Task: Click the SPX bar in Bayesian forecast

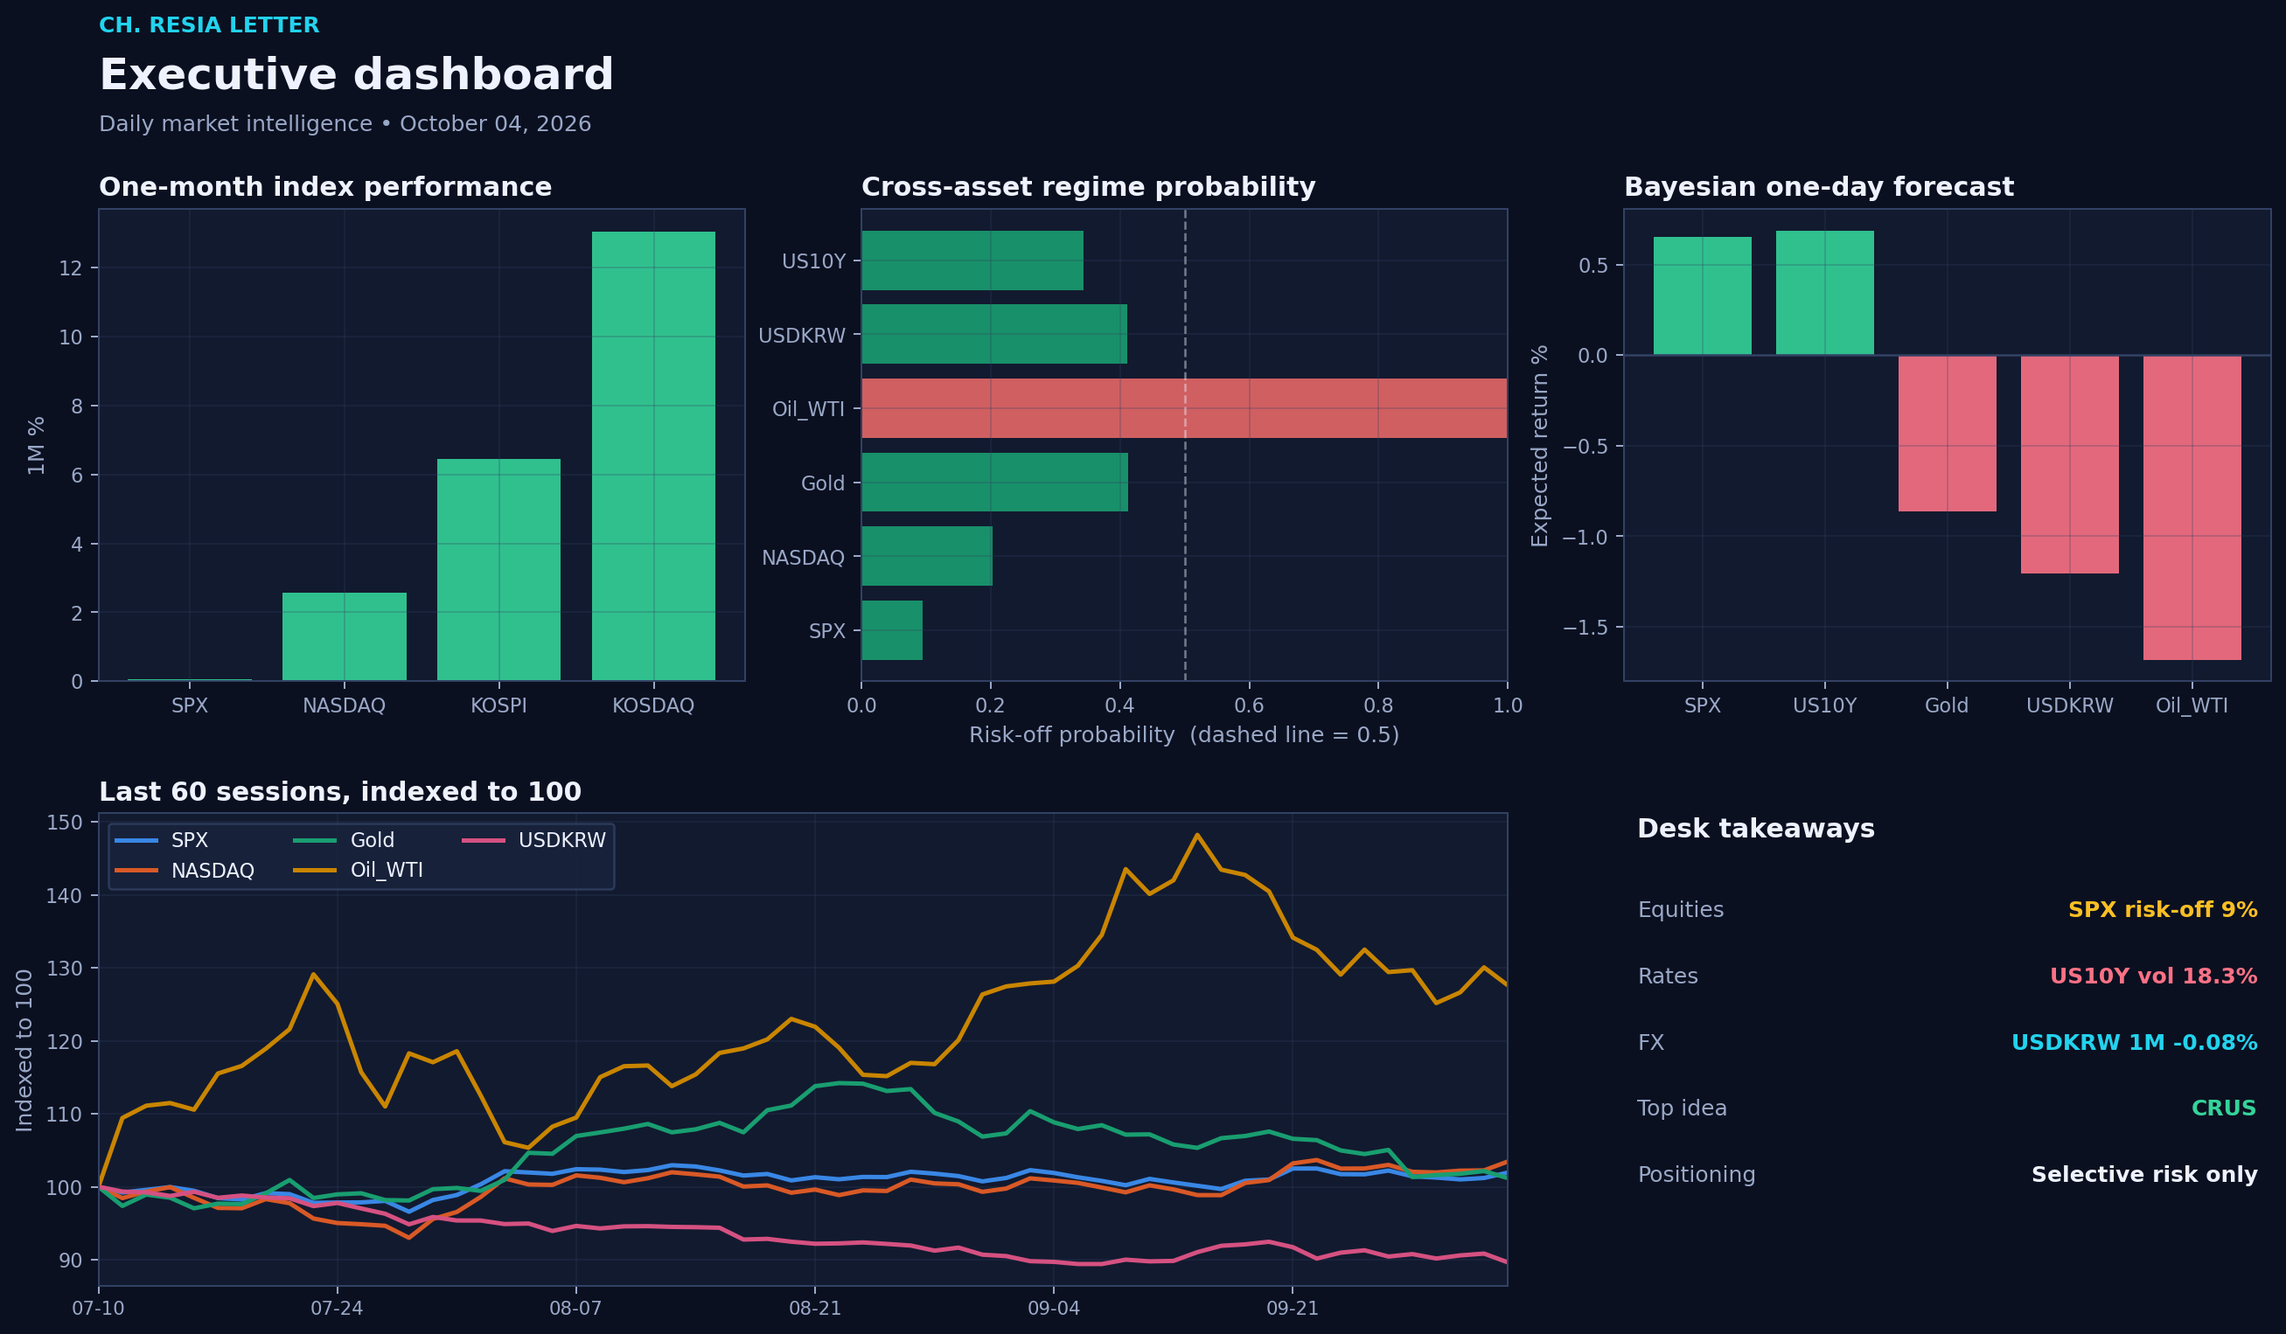Action: (x=1702, y=296)
